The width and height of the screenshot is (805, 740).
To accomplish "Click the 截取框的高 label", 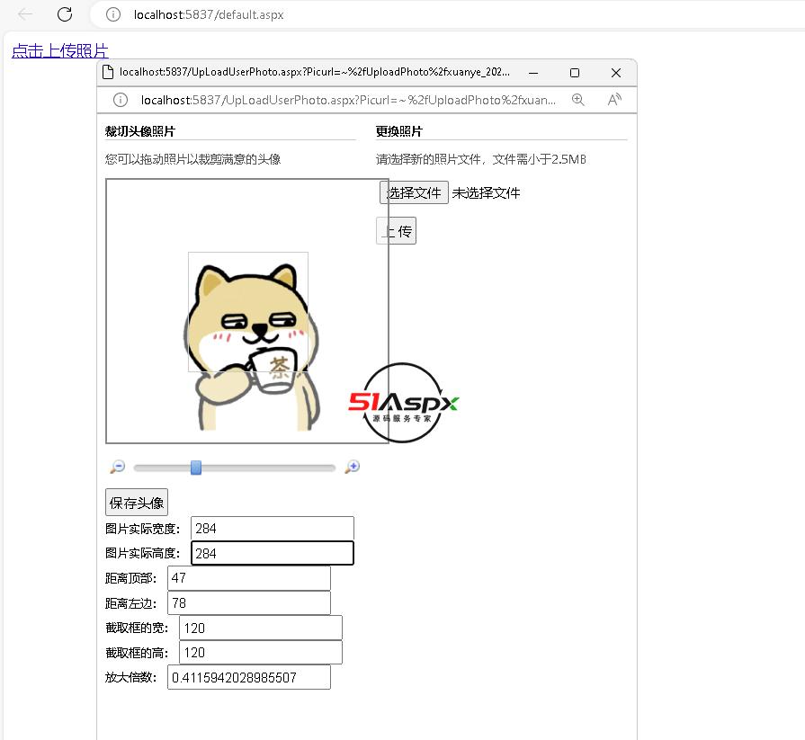I will tap(137, 653).
